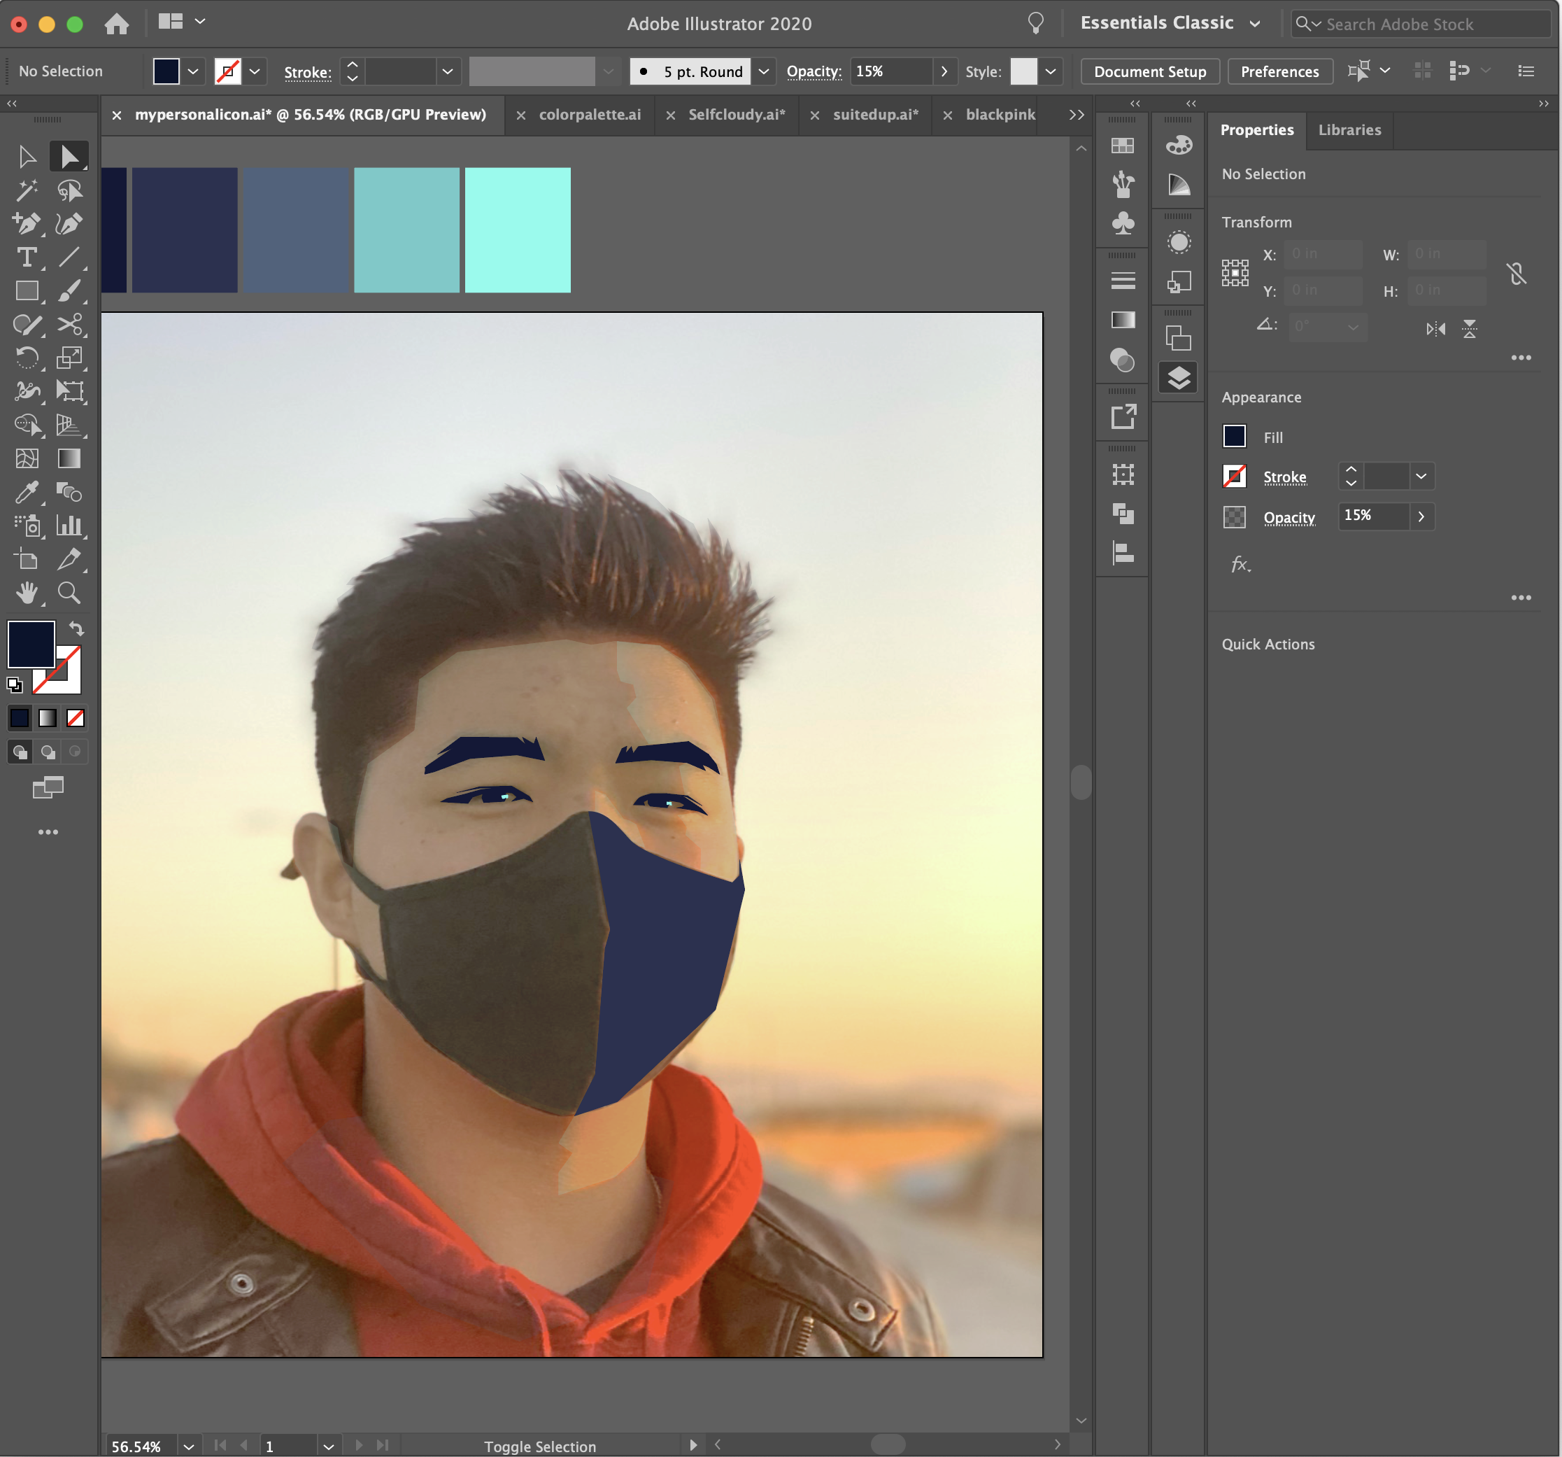Switch to the blackpink document tab
Viewport: 1562px width, 1457px height.
coord(1000,115)
